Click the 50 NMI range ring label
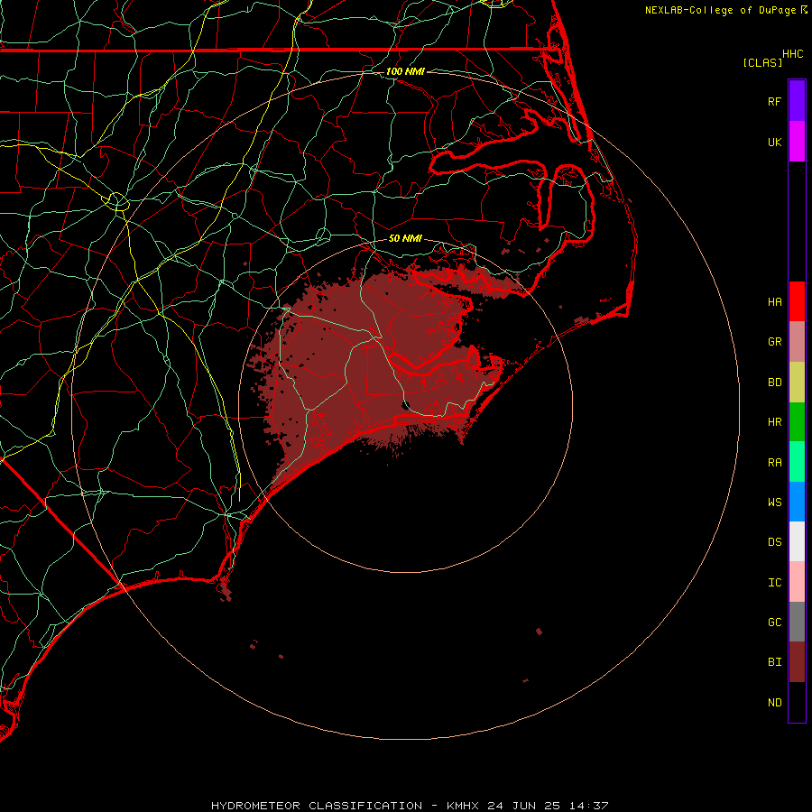Viewport: 812px width, 812px height. click(x=405, y=238)
